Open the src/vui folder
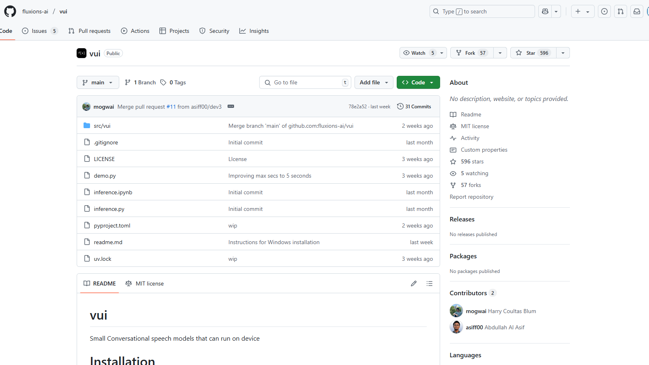 click(x=102, y=126)
